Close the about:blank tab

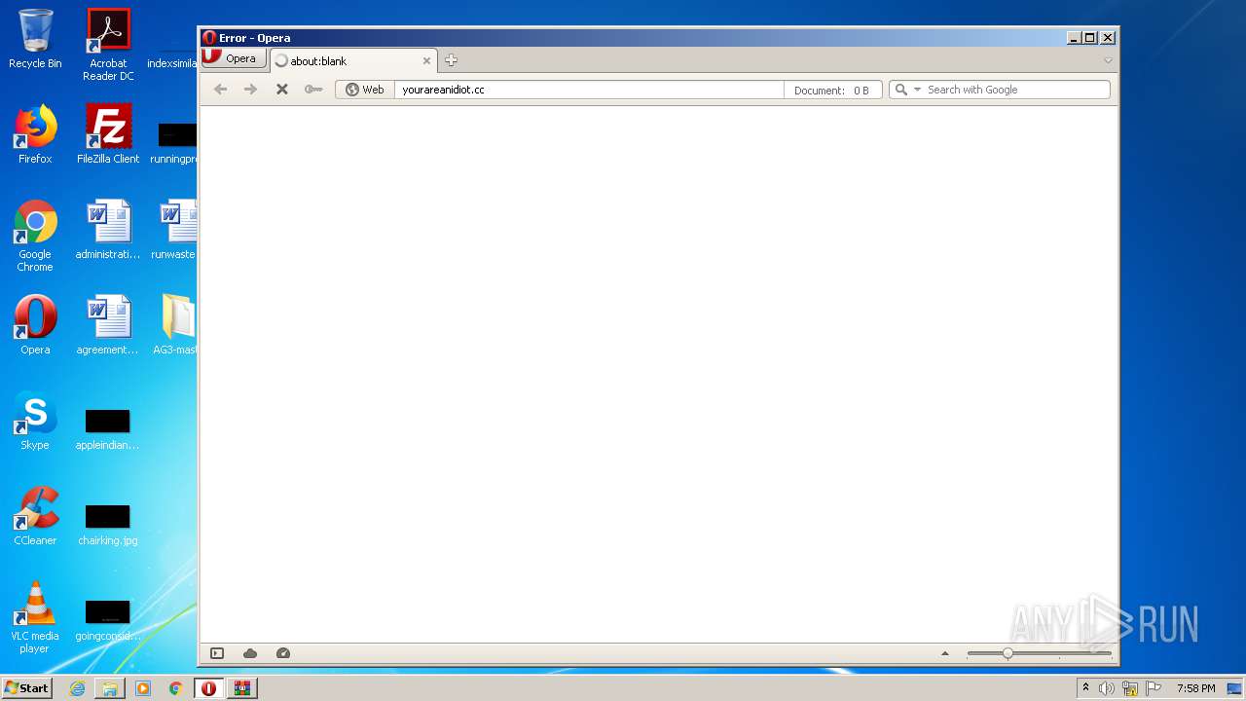(x=426, y=60)
